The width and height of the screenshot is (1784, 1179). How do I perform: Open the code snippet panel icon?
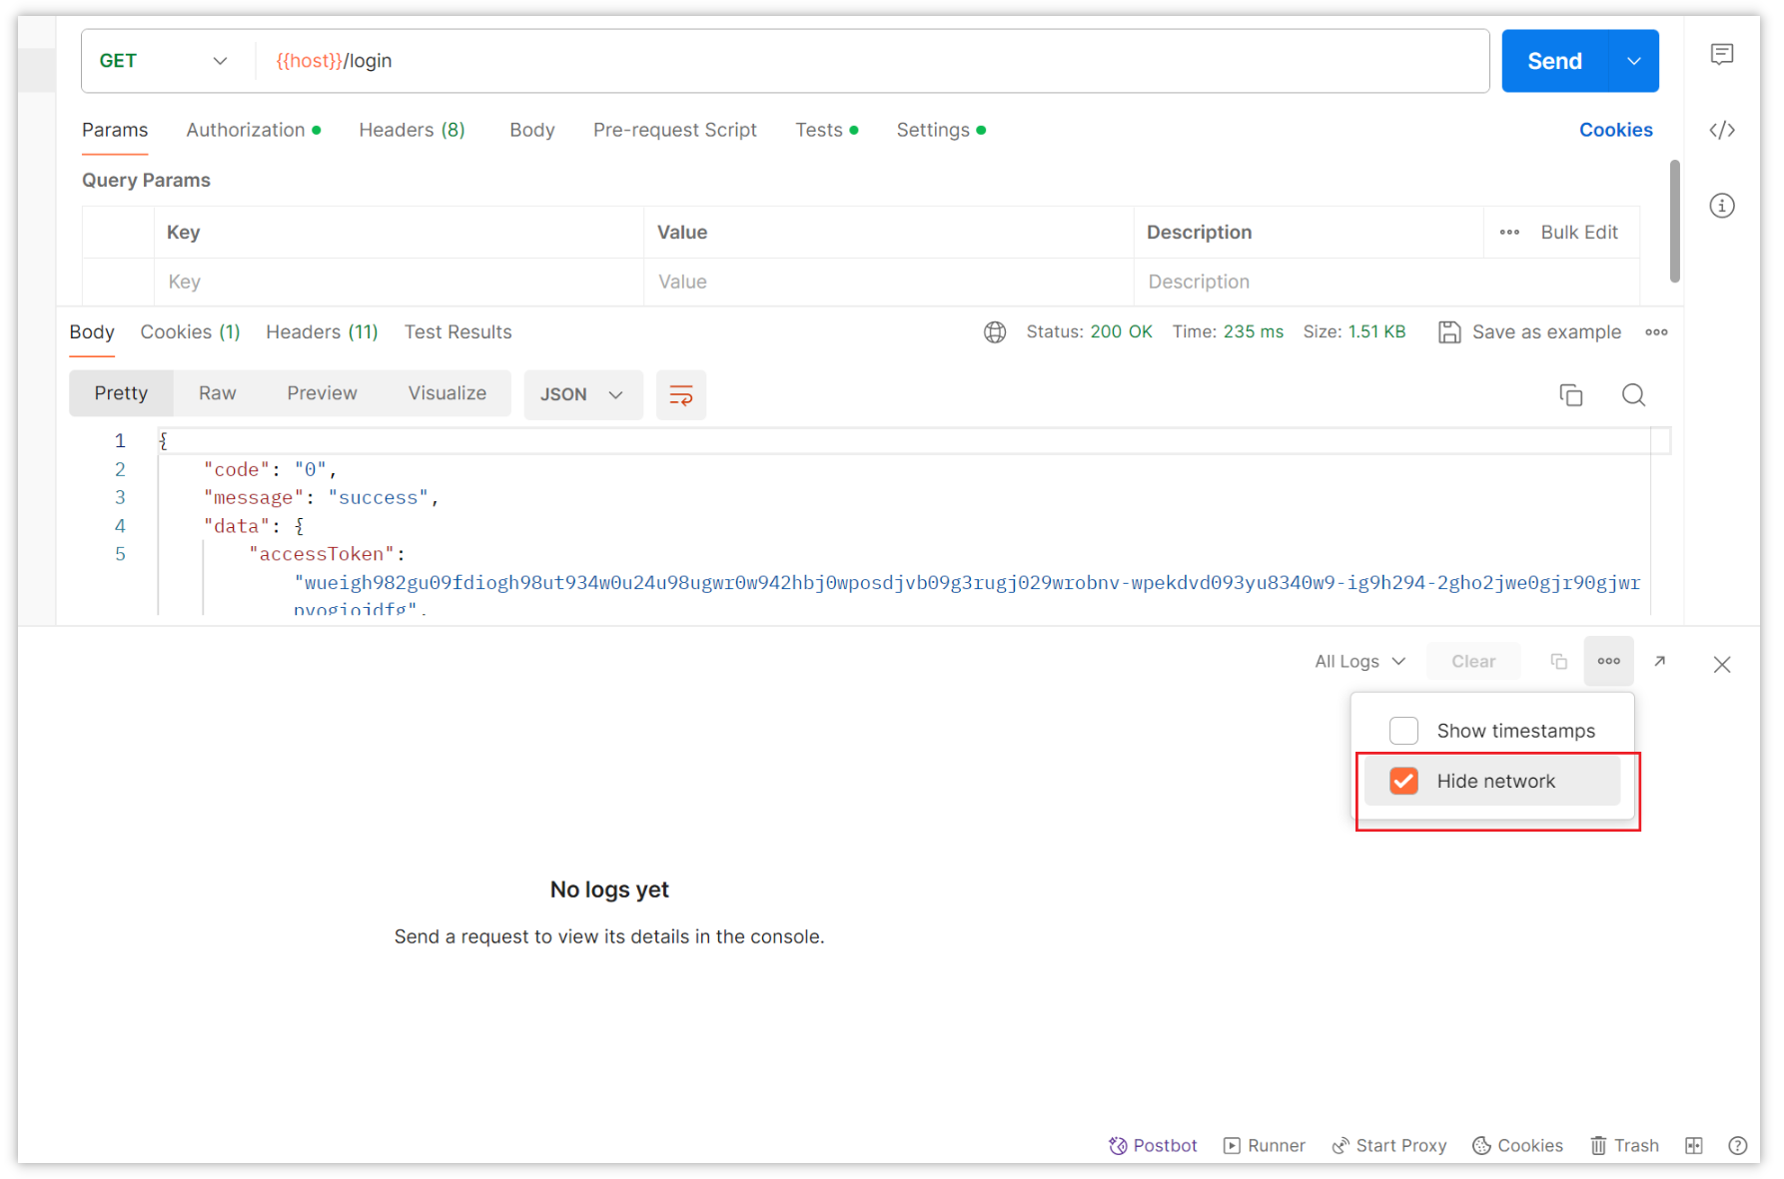pos(1721,130)
